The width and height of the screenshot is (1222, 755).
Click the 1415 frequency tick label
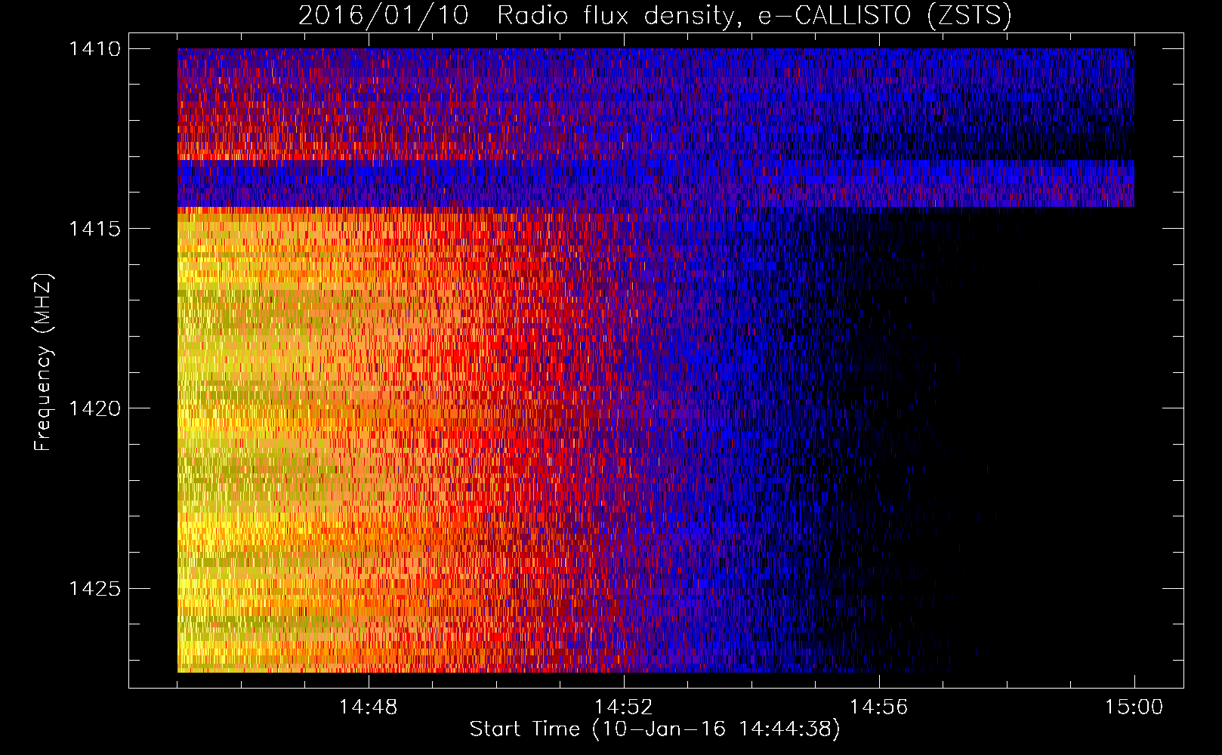pyautogui.click(x=94, y=229)
